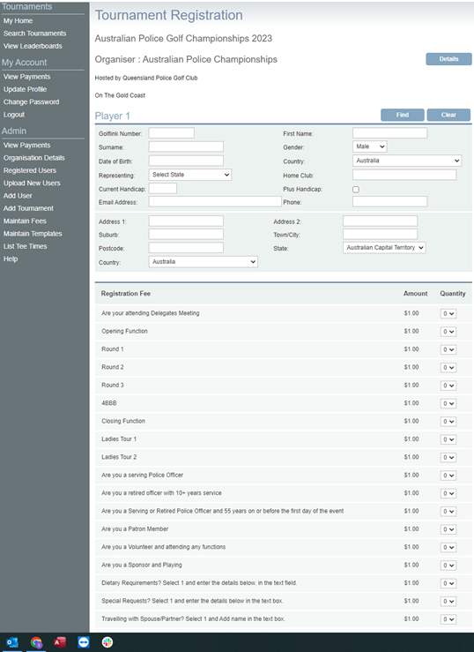
Task: Open quantity dropdown for retired officer 10+ years
Action: point(448,493)
